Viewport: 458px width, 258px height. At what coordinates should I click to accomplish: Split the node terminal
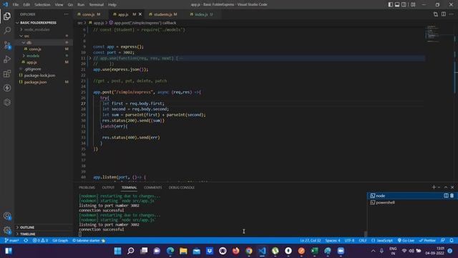pyautogui.click(x=446, y=196)
